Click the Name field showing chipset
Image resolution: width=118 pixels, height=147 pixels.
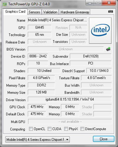[57, 20]
